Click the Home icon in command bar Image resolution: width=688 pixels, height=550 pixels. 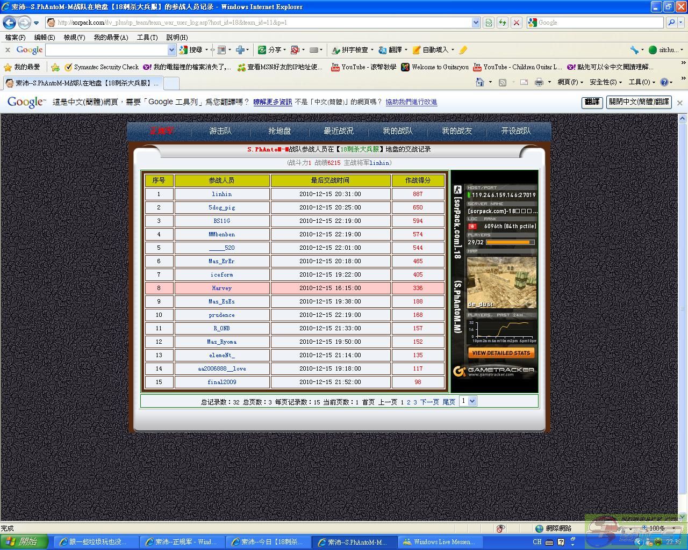480,82
